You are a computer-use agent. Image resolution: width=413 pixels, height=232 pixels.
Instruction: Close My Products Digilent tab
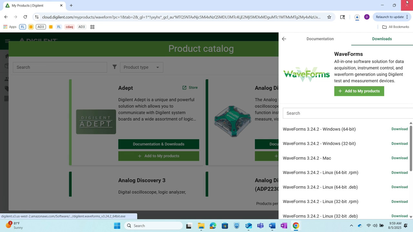click(61, 5)
